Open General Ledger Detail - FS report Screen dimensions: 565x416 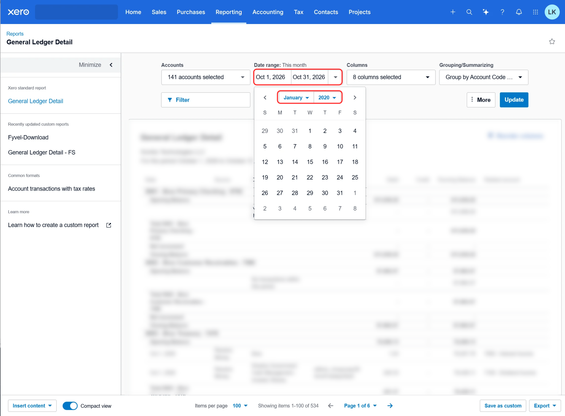pos(42,153)
